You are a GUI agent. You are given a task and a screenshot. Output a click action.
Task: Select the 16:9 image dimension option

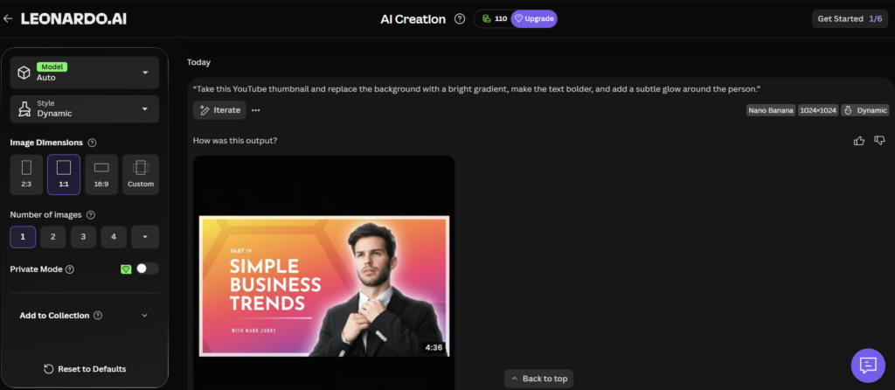click(101, 175)
